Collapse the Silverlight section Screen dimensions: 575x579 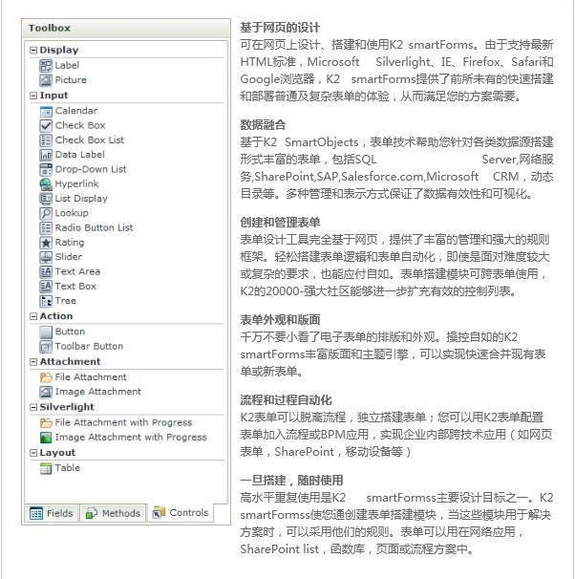coord(33,407)
